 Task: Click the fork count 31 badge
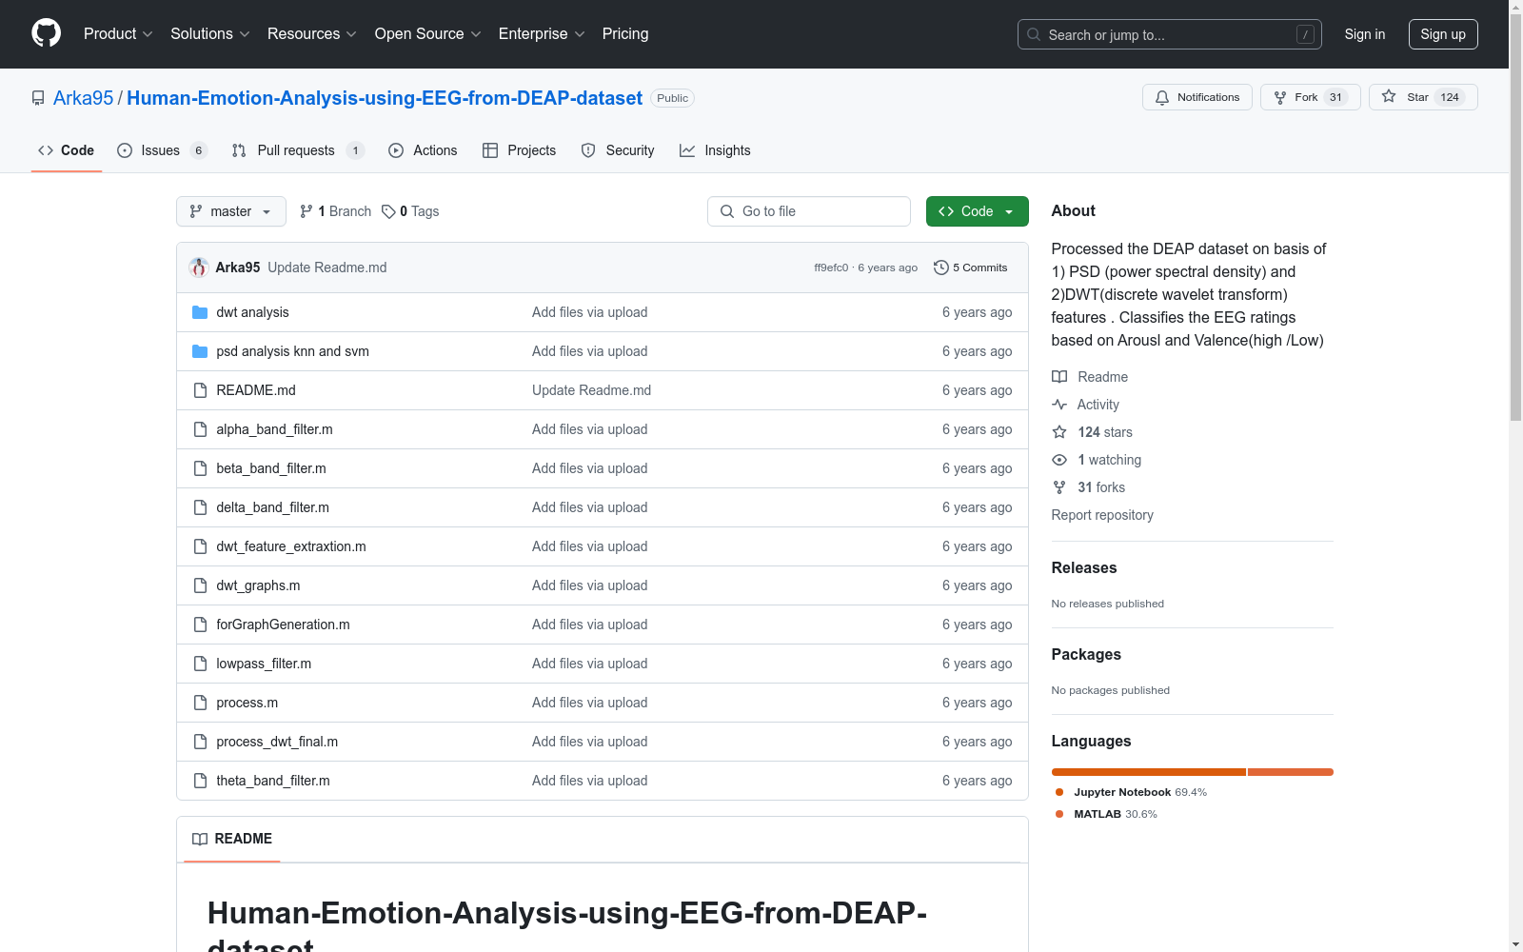tap(1335, 97)
